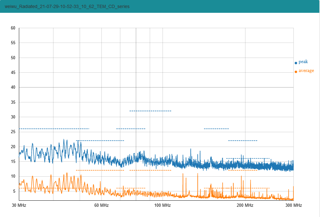The height and width of the screenshot is (217, 320).
Task: Toggle the average series via legend label
Action: [x=306, y=71]
